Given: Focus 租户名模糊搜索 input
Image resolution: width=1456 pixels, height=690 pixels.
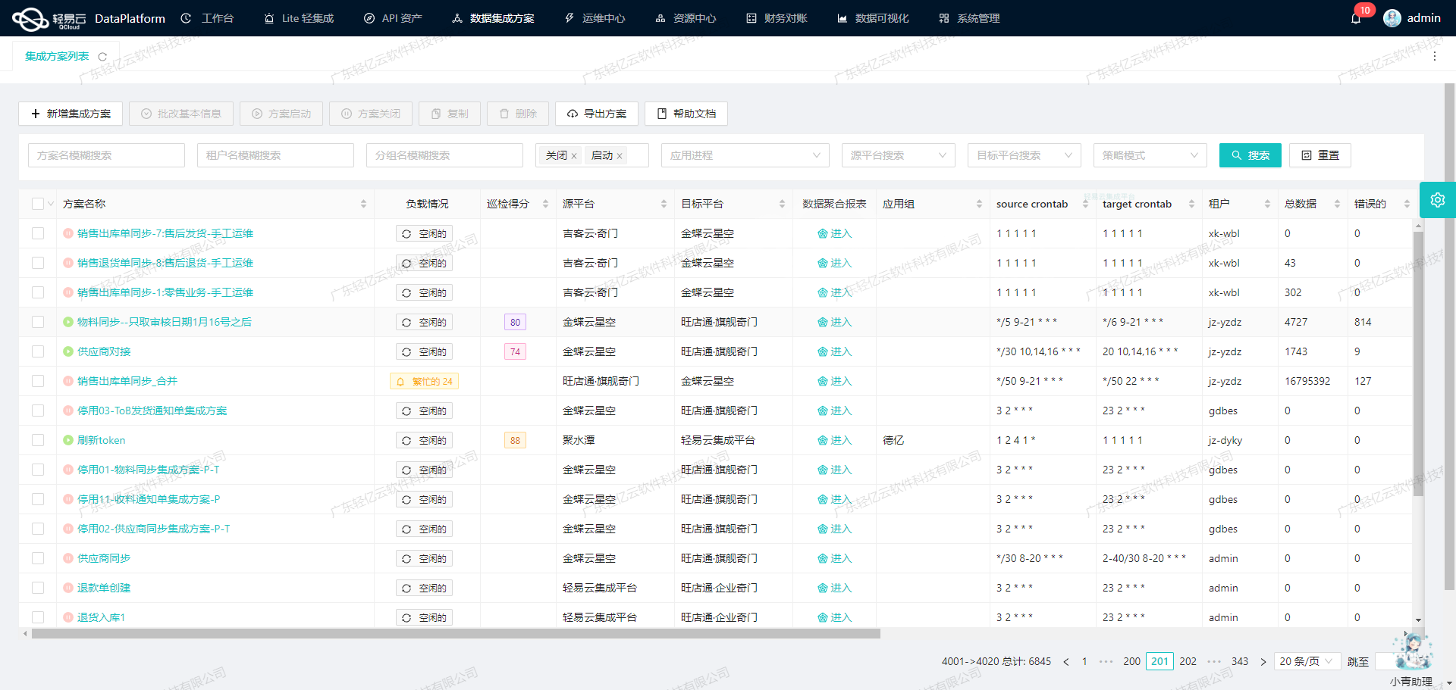Looking at the screenshot, I should pyautogui.click(x=275, y=155).
